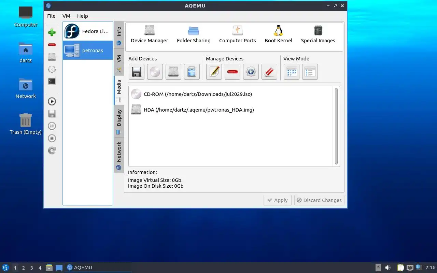
Task: Switch to workspace 3
Action: pyautogui.click(x=32, y=268)
